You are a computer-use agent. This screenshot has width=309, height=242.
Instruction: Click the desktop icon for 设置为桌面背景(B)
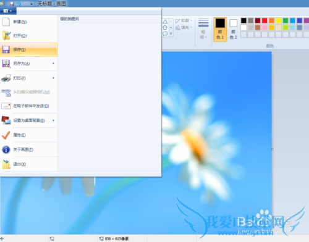pyautogui.click(x=6, y=120)
